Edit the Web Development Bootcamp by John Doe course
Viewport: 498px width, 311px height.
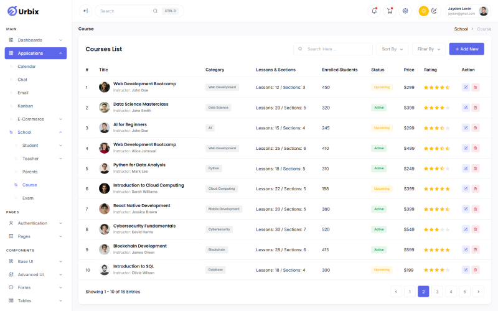click(466, 87)
